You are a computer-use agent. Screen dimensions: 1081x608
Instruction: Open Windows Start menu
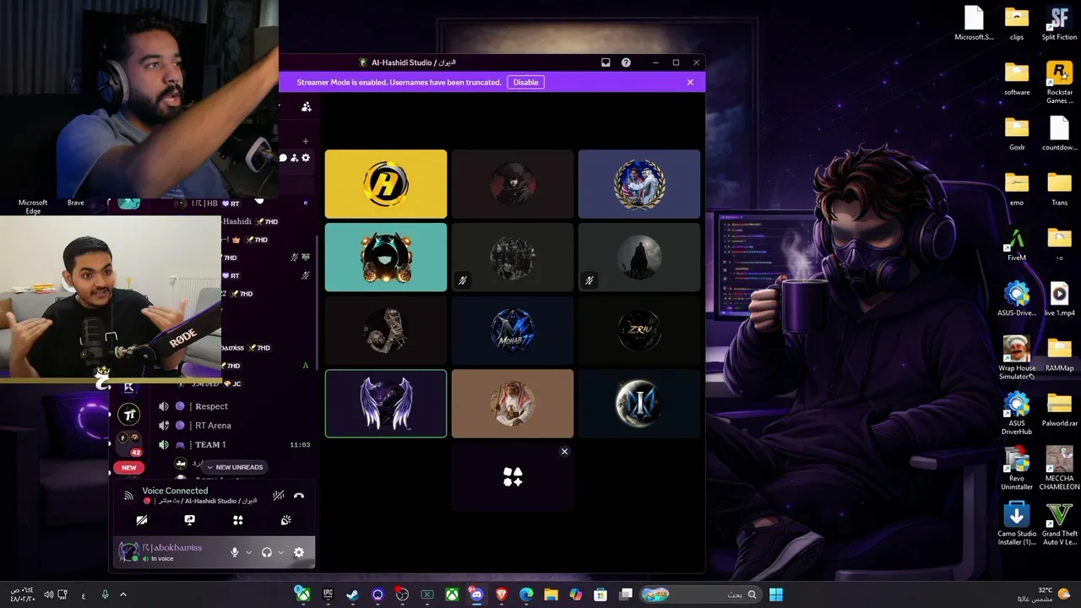[776, 594]
